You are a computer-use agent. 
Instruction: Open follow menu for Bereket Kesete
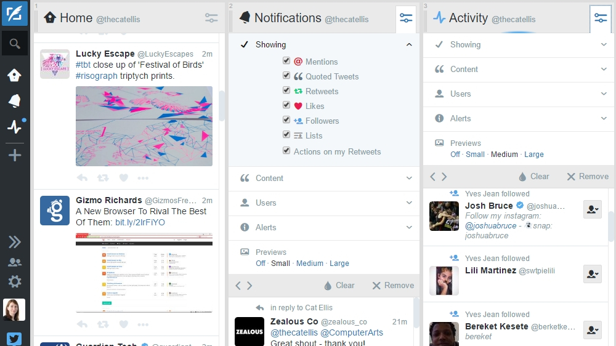coord(593,330)
